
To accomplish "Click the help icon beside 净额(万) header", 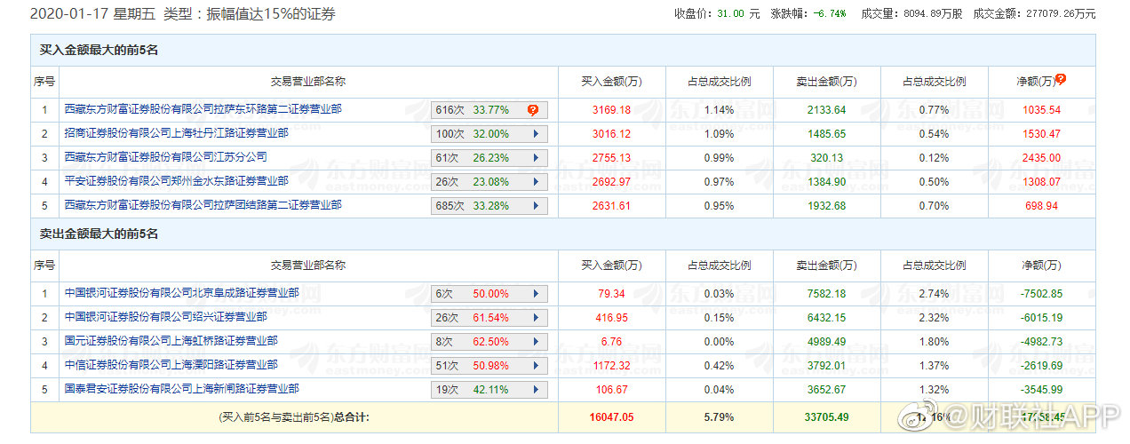I will pyautogui.click(x=1060, y=79).
